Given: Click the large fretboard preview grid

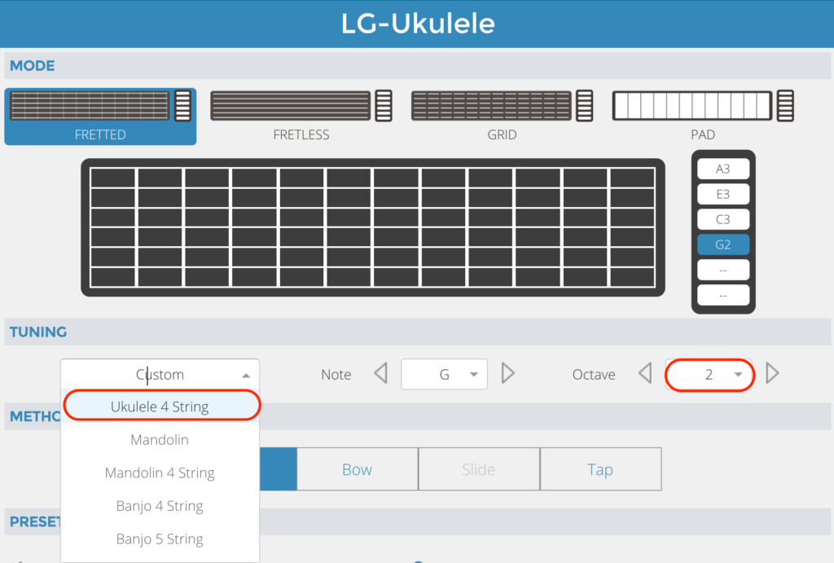Looking at the screenshot, I should click(x=372, y=227).
